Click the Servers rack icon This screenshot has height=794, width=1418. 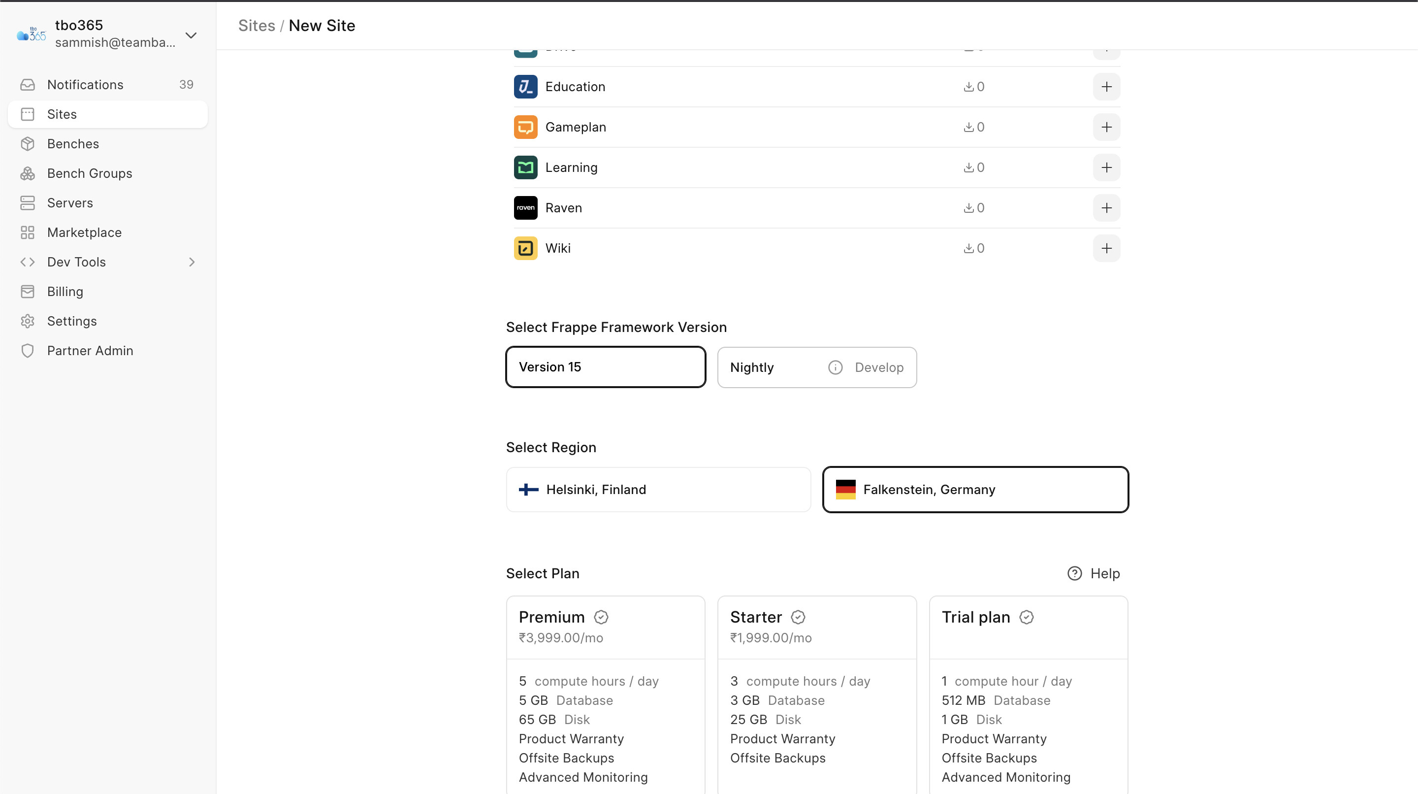pyautogui.click(x=28, y=202)
